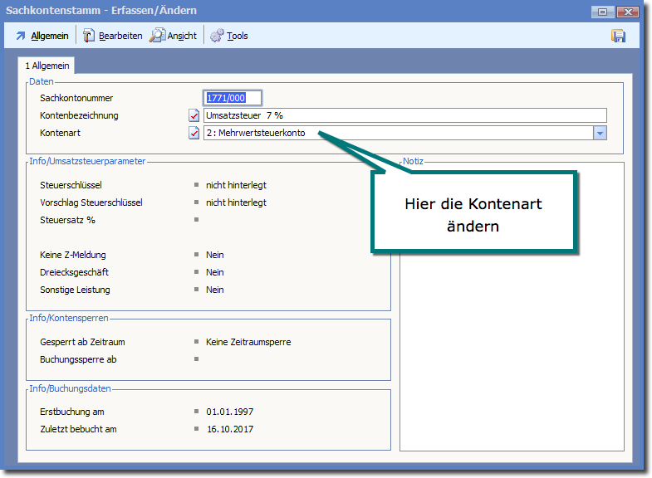This screenshot has height=478, width=652.
Task: Click the callout Hier die Kontenart ändern
Action: (473, 215)
